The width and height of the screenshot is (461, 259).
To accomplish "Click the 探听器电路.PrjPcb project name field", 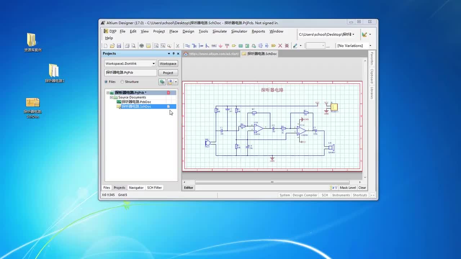I will (131, 73).
